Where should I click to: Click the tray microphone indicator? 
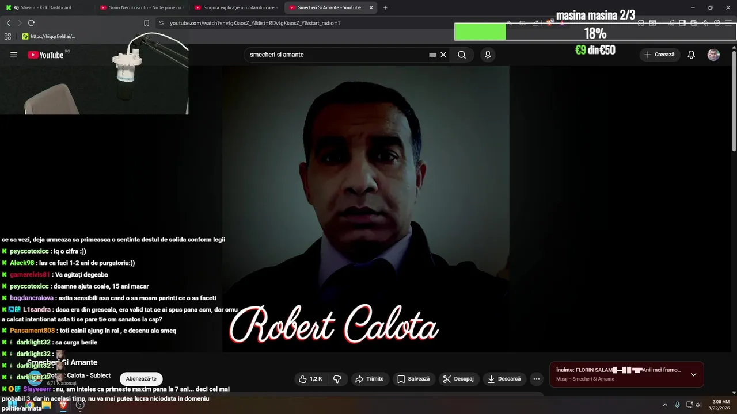(x=677, y=405)
